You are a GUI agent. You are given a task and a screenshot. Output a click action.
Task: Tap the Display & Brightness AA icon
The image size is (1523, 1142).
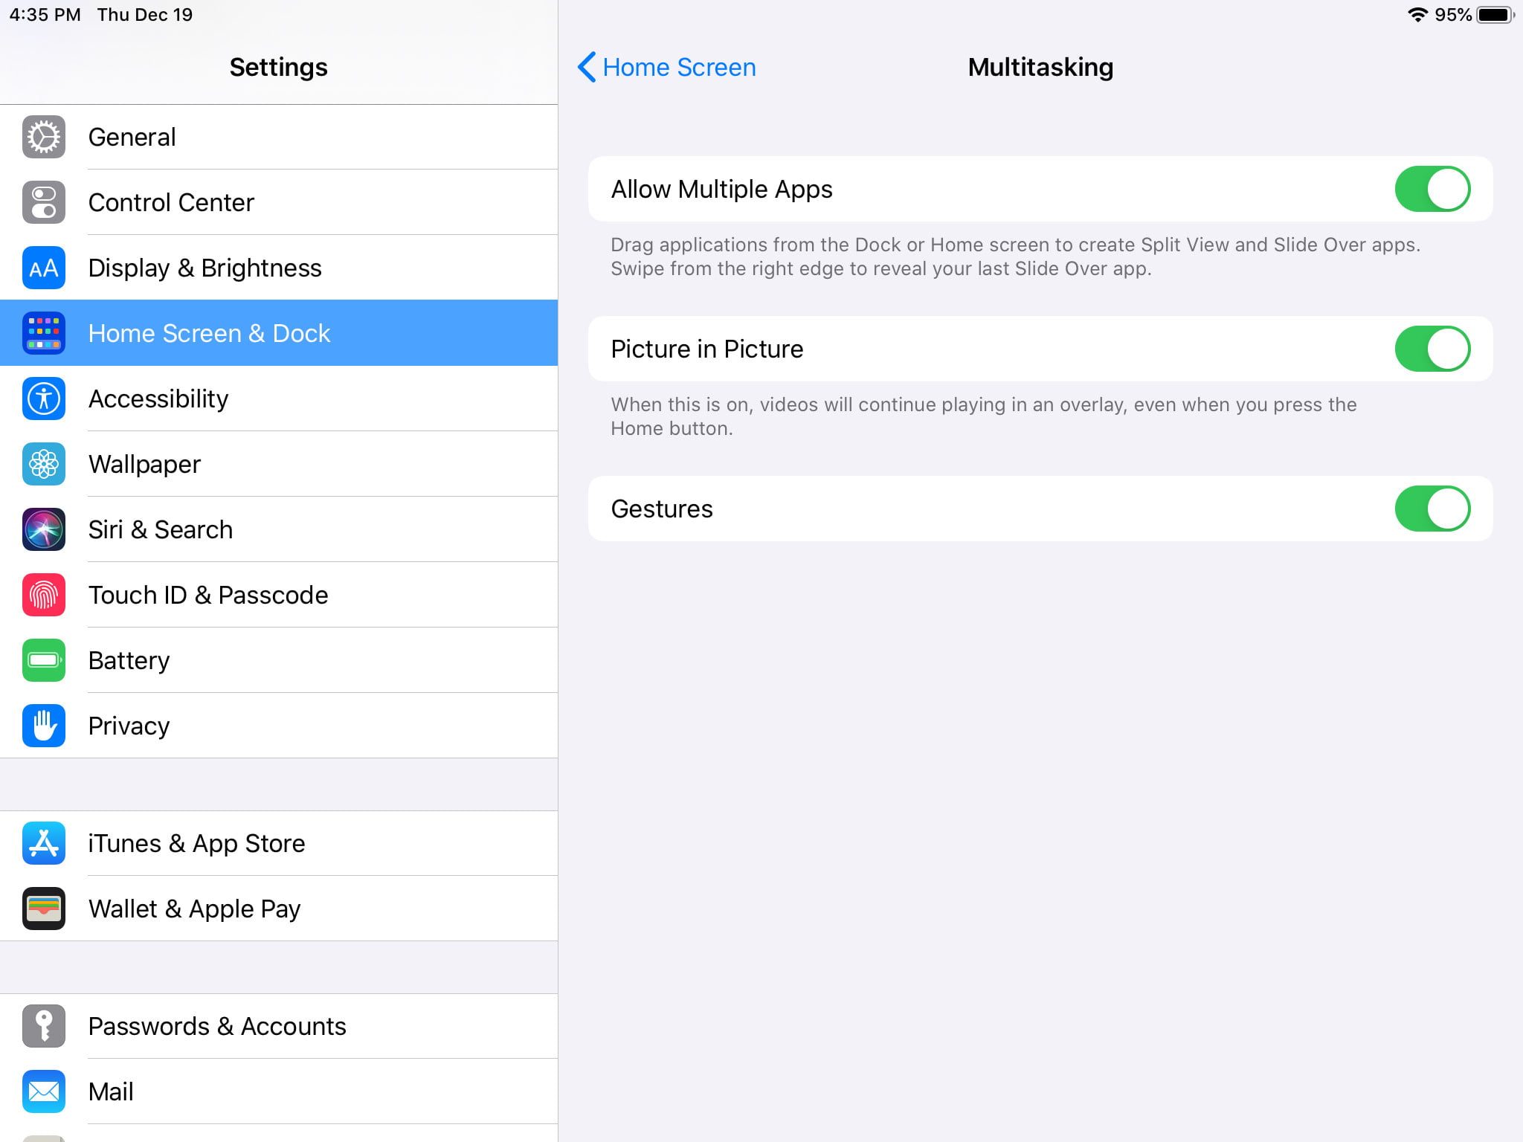click(x=44, y=268)
